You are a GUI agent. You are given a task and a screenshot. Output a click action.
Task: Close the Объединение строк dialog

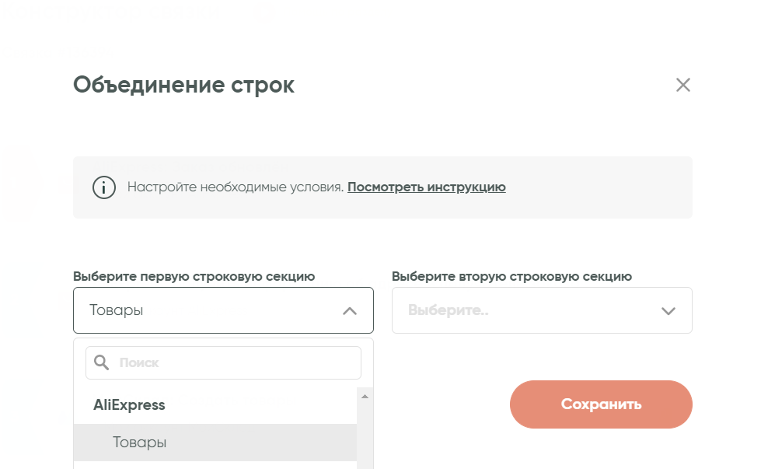pyautogui.click(x=682, y=85)
